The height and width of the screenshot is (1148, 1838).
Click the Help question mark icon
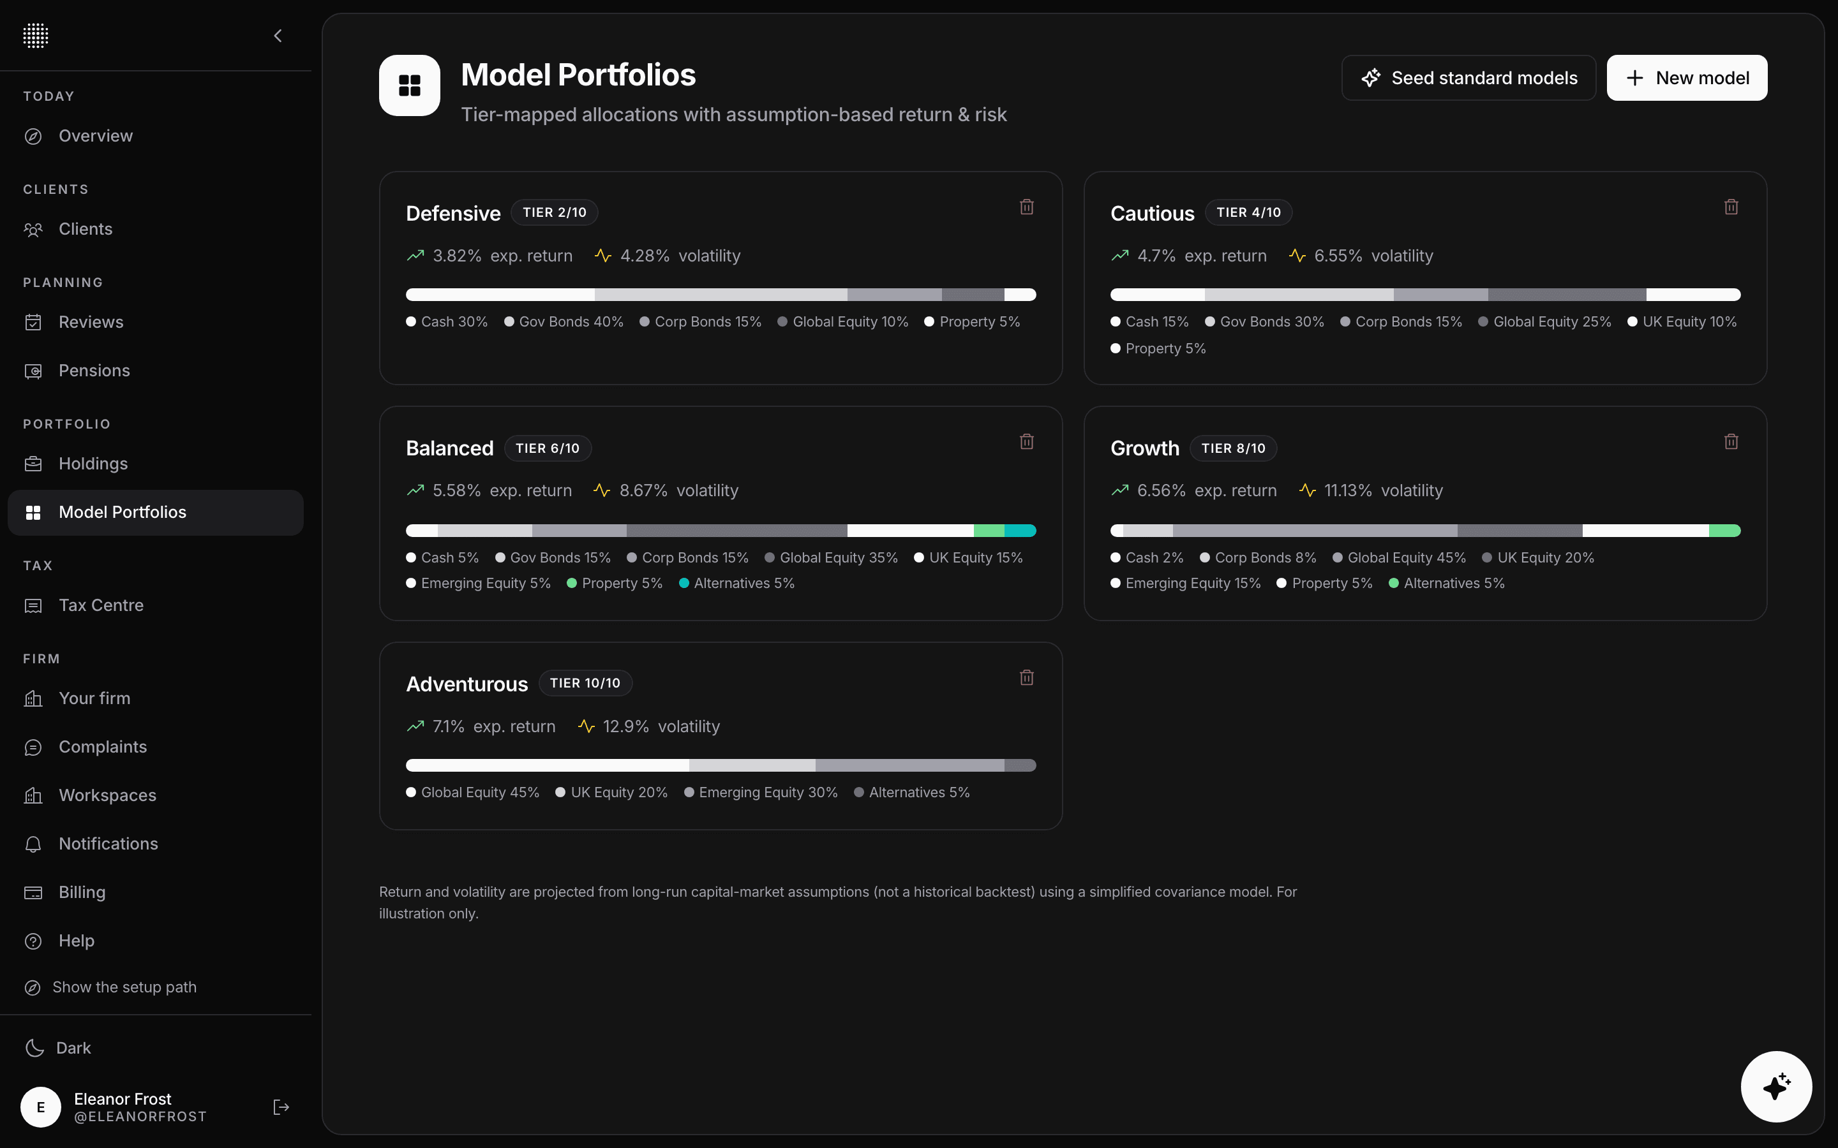33,941
